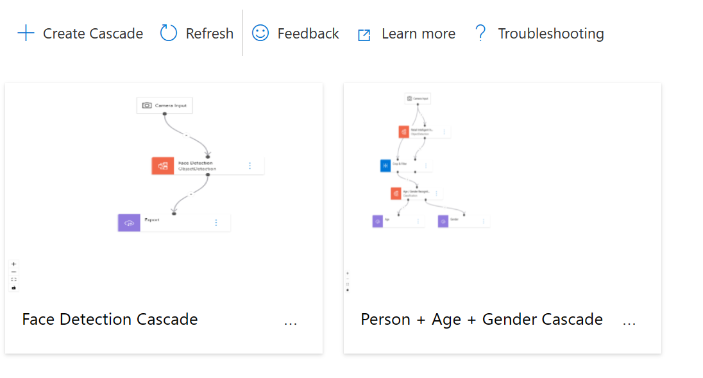Click the orange Face Detection ObjectDetection node icon
This screenshot has width=703, height=378.
pyautogui.click(x=163, y=166)
